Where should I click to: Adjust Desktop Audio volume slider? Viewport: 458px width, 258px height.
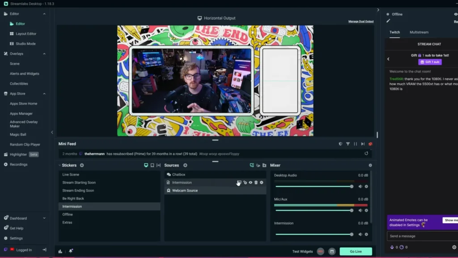coord(314,186)
